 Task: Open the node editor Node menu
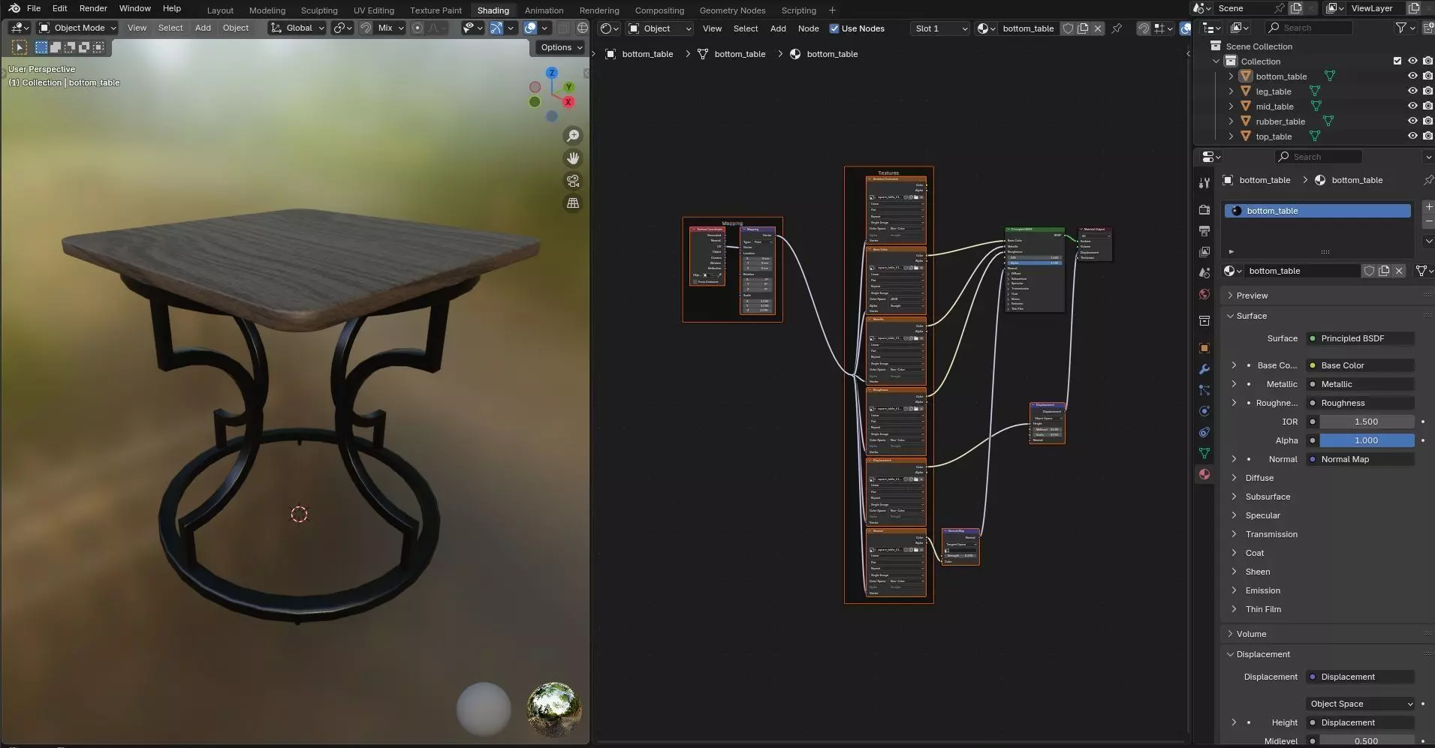pyautogui.click(x=808, y=29)
